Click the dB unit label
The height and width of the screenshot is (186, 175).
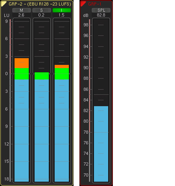(86, 15)
